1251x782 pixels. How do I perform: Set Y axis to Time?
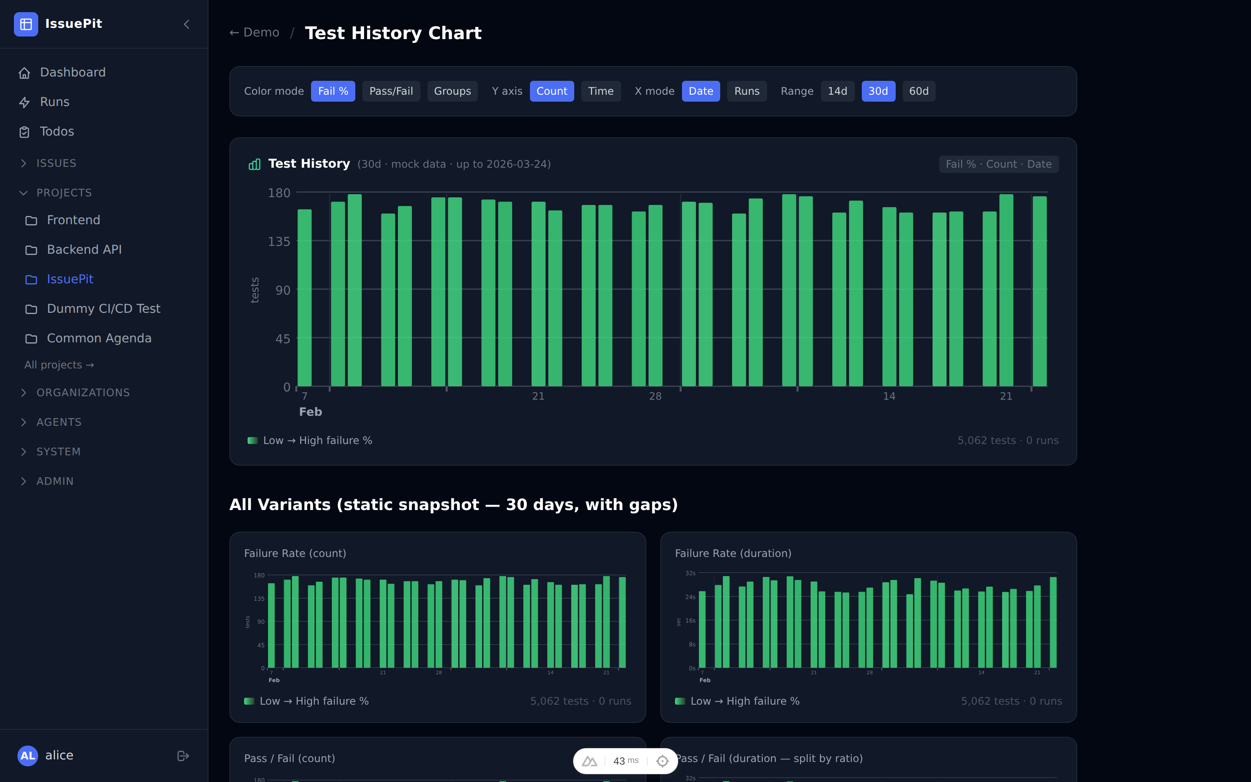pyautogui.click(x=601, y=91)
